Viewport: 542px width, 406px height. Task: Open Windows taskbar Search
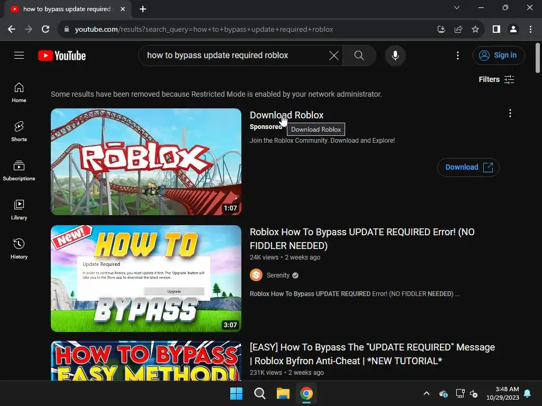point(259,393)
